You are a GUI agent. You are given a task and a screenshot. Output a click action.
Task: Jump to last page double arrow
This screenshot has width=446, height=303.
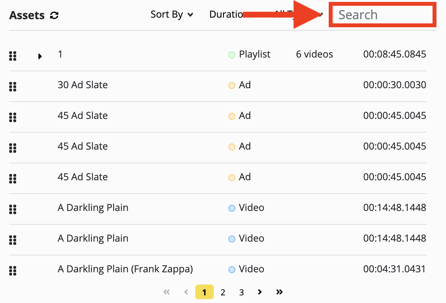tap(279, 292)
